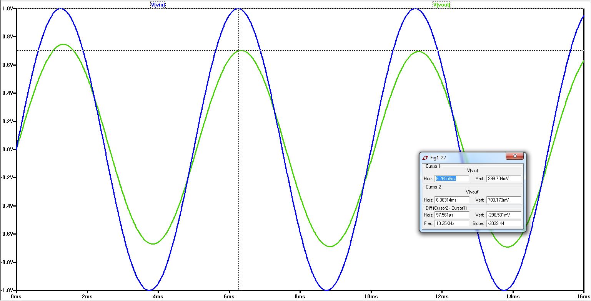Click the Cursor 2 Horz field showing 6.36314ms
Screen dimensions: 591x301
tap(451, 200)
